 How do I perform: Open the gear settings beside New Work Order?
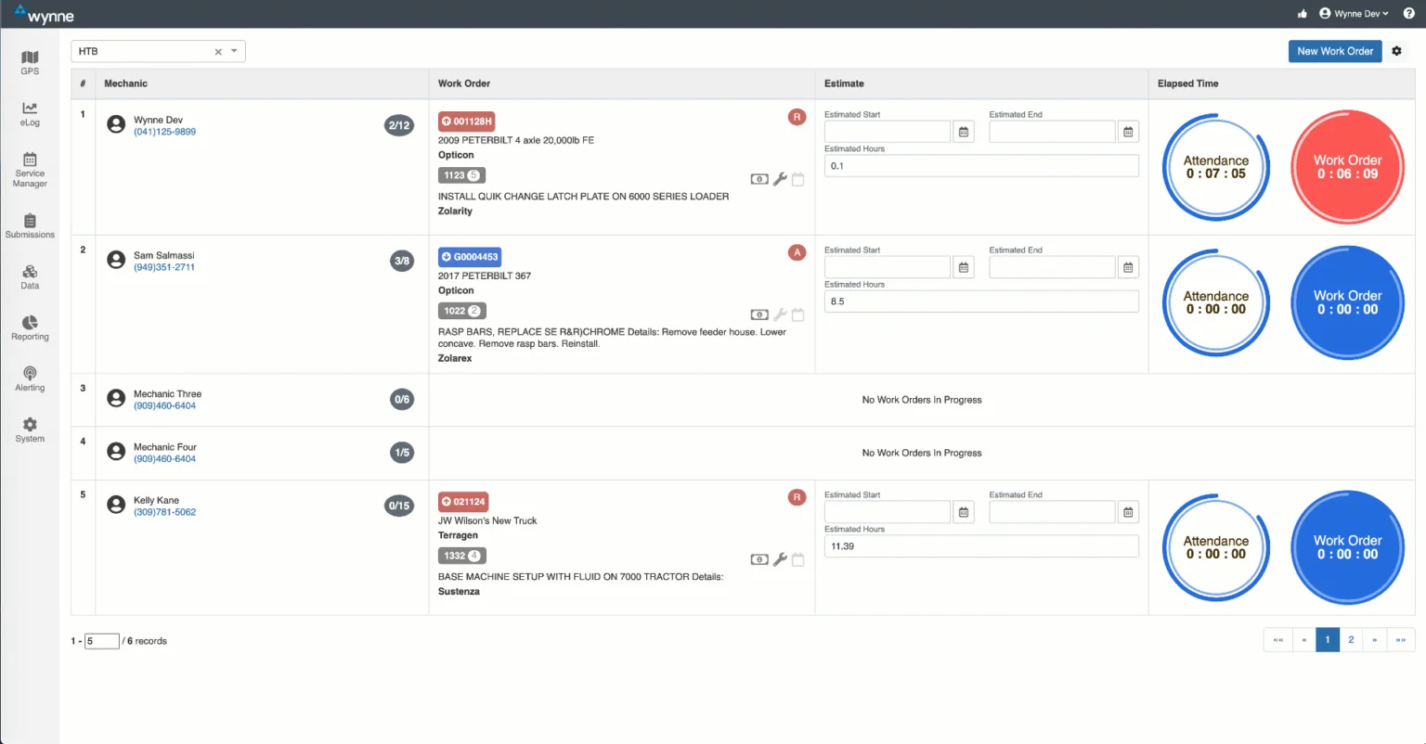click(1396, 51)
